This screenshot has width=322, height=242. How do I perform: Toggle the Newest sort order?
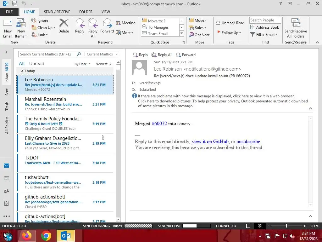pyautogui.click(x=103, y=64)
